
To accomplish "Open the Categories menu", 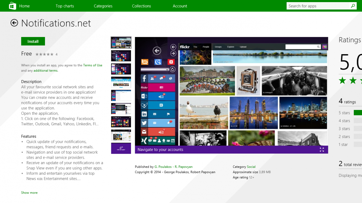I will pyautogui.click(x=103, y=6).
